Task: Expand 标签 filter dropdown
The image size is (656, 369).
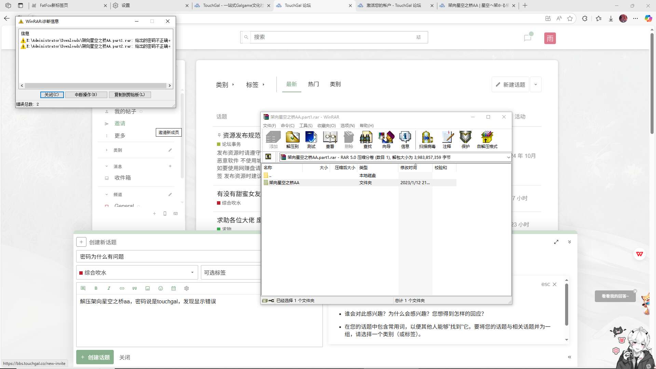Action: pyautogui.click(x=255, y=84)
